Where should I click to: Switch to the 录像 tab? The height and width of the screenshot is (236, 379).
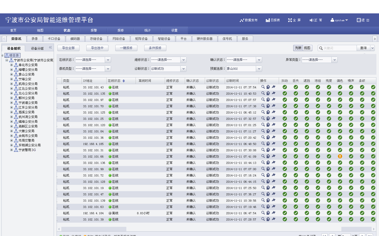(34, 39)
